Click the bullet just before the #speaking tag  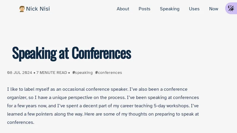pos(69,72)
